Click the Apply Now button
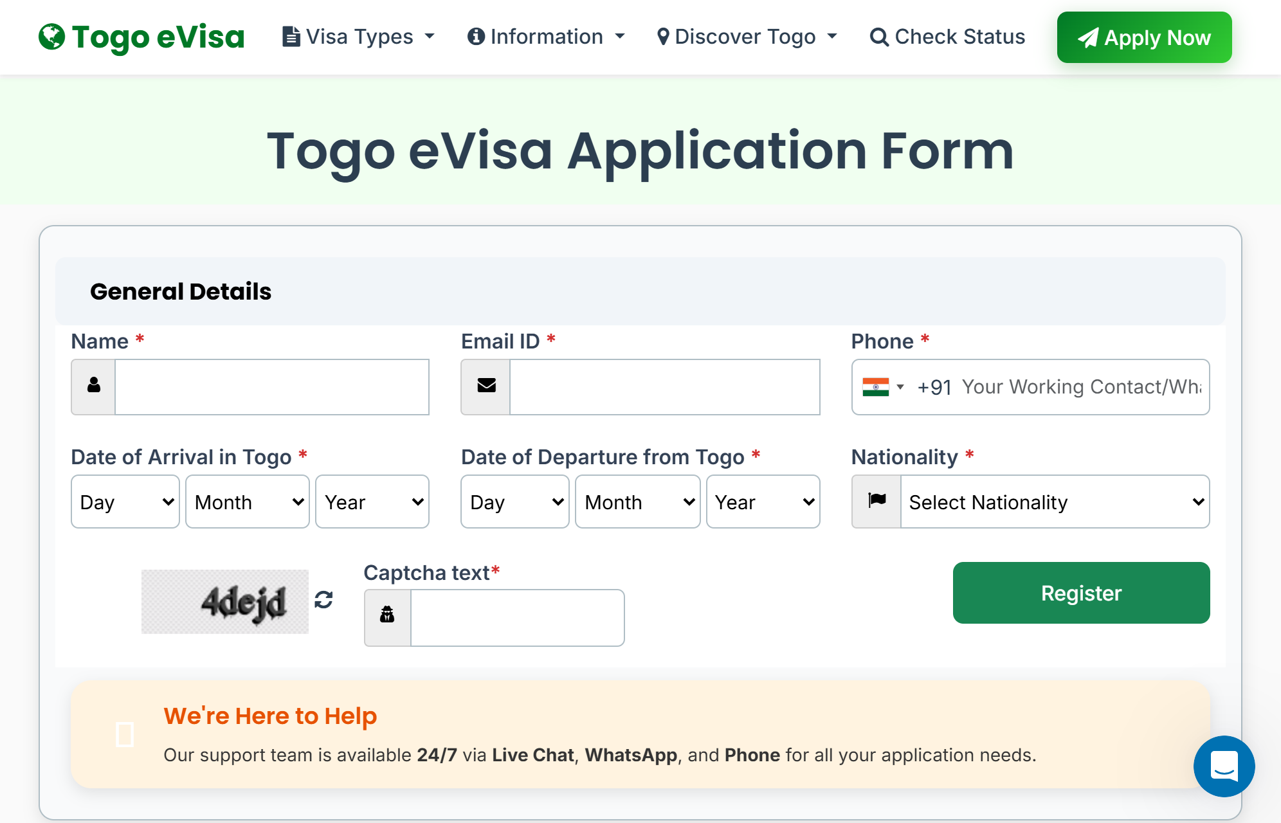 (x=1144, y=38)
